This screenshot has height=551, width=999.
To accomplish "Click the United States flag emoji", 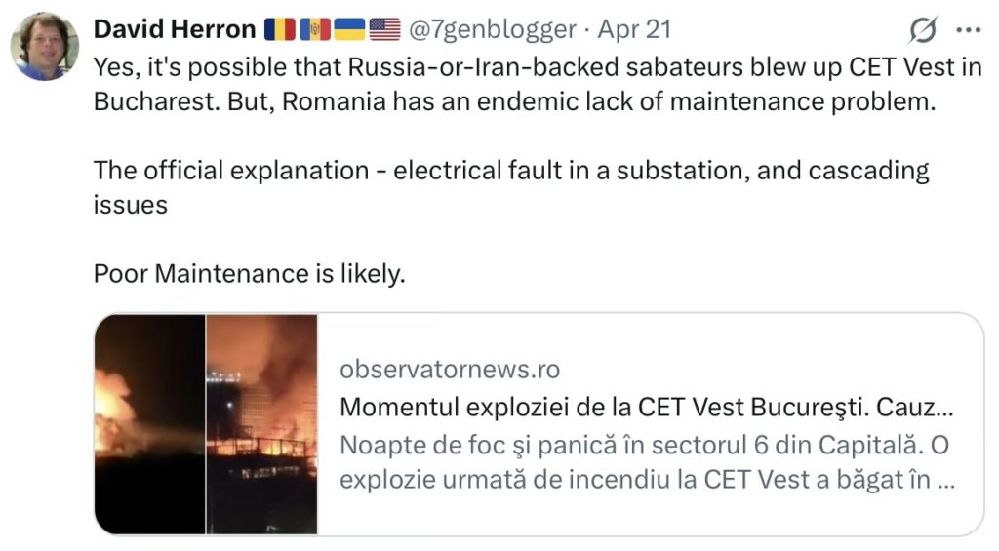I will pyautogui.click(x=384, y=30).
